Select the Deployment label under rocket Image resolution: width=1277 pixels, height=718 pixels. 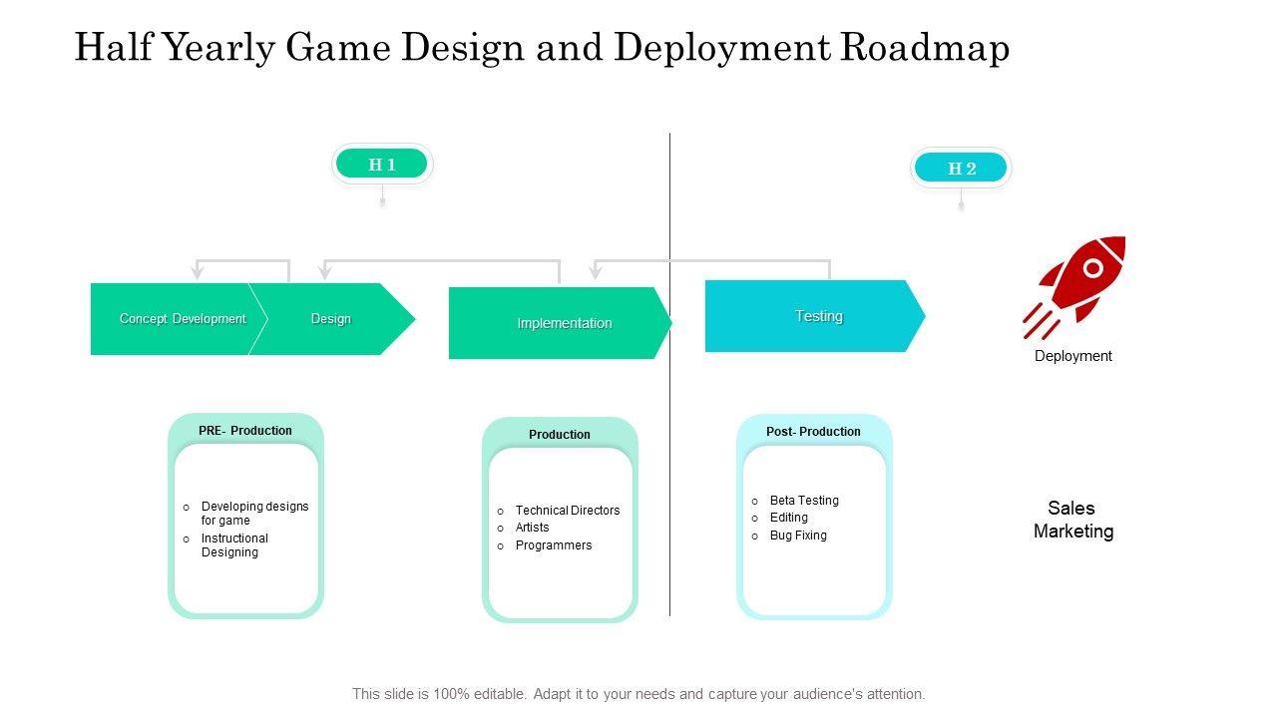[1072, 356]
